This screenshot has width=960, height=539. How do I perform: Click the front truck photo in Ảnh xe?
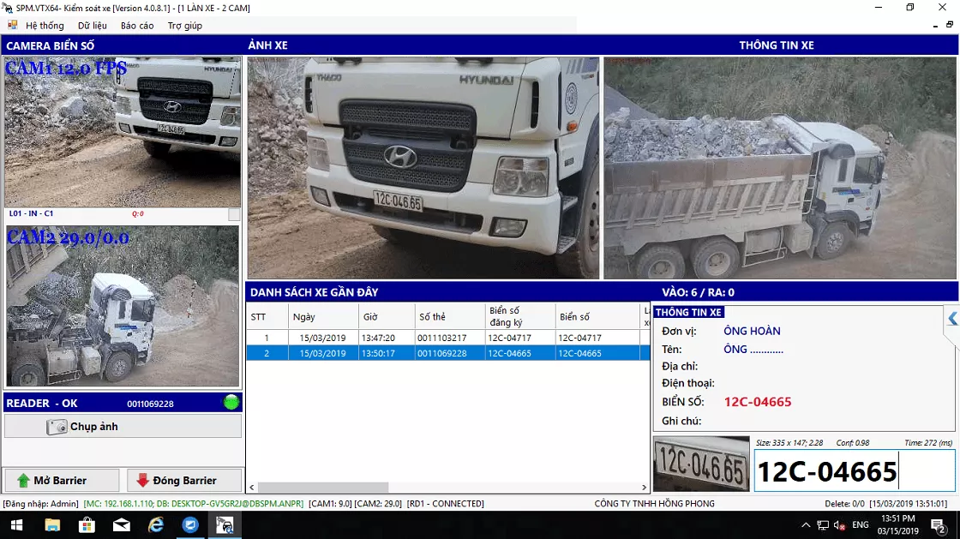coord(423,168)
